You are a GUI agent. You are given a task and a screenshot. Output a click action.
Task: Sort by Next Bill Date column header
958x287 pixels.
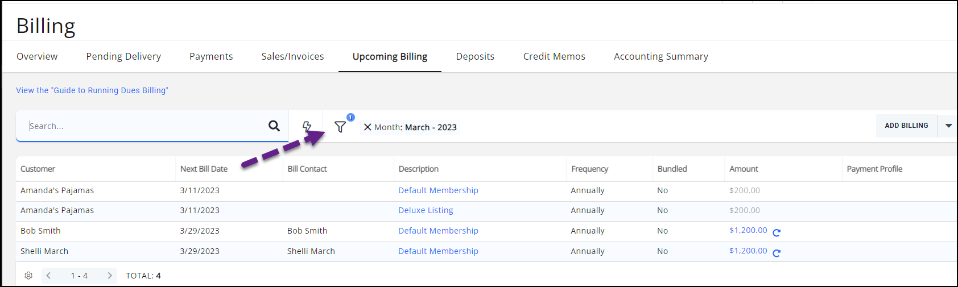[x=204, y=169]
